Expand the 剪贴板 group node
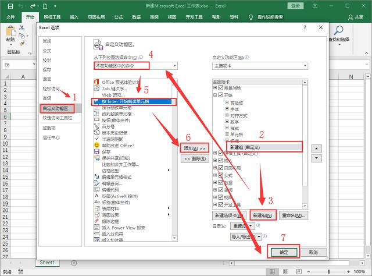Screen dimensions: 372x276 (227, 102)
